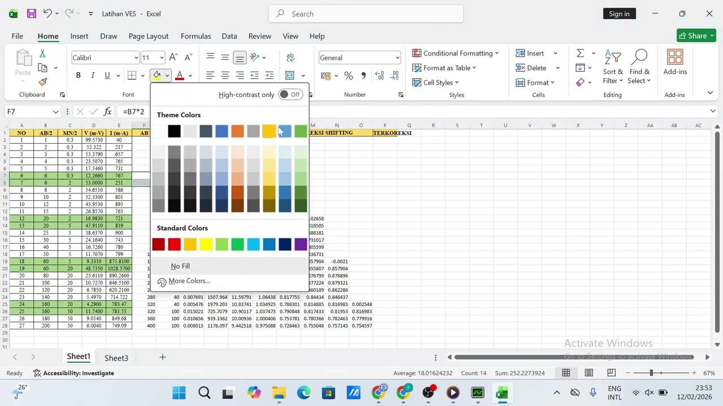Open More Colors dialog

[189, 281]
